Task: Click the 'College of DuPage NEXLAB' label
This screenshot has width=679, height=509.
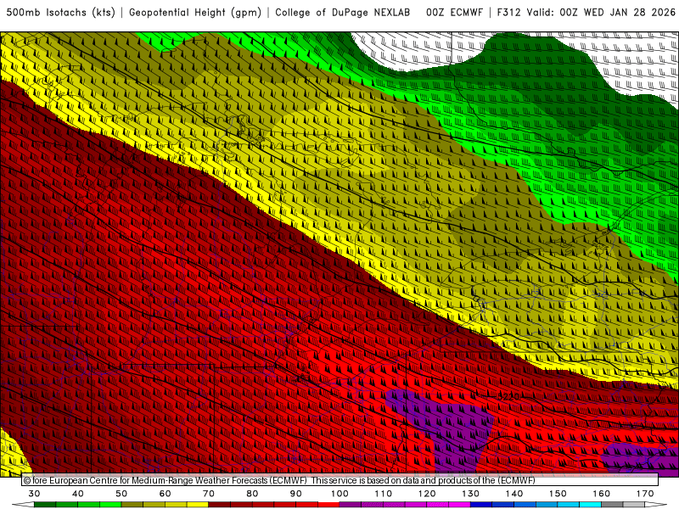Action: coord(343,13)
